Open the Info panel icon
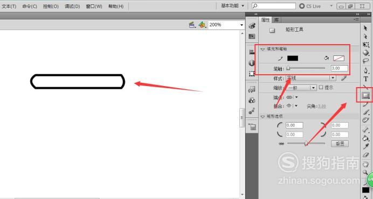 tap(252, 63)
